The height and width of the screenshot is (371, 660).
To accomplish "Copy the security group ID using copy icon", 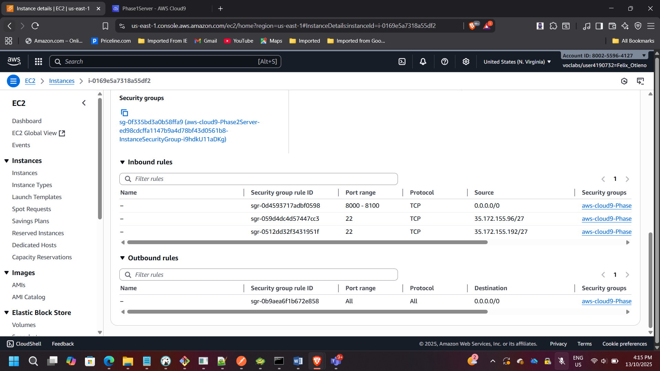I will (124, 113).
